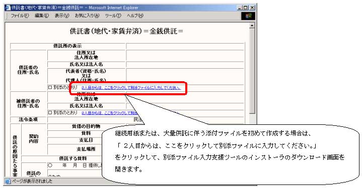
Task: Click the vertical scrollbar thumb
Action: pos(252,71)
